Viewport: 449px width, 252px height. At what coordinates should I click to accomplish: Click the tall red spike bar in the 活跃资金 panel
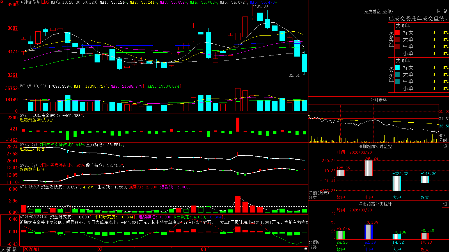[238, 124]
